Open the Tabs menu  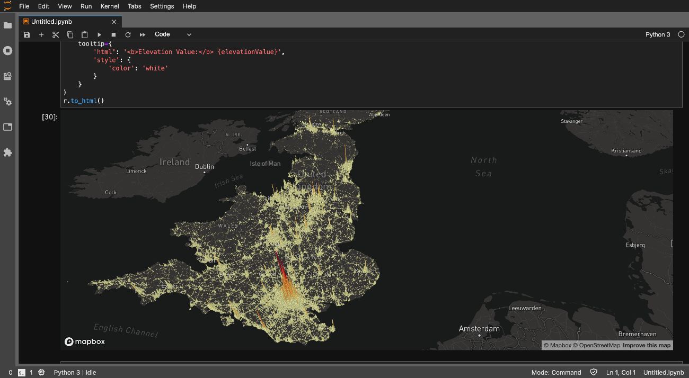(x=135, y=6)
